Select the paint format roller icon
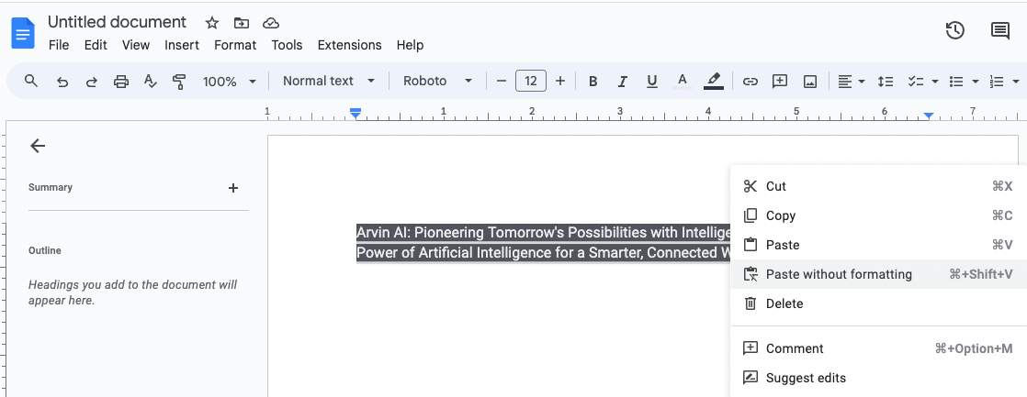Image resolution: width=1027 pixels, height=397 pixels. click(179, 82)
